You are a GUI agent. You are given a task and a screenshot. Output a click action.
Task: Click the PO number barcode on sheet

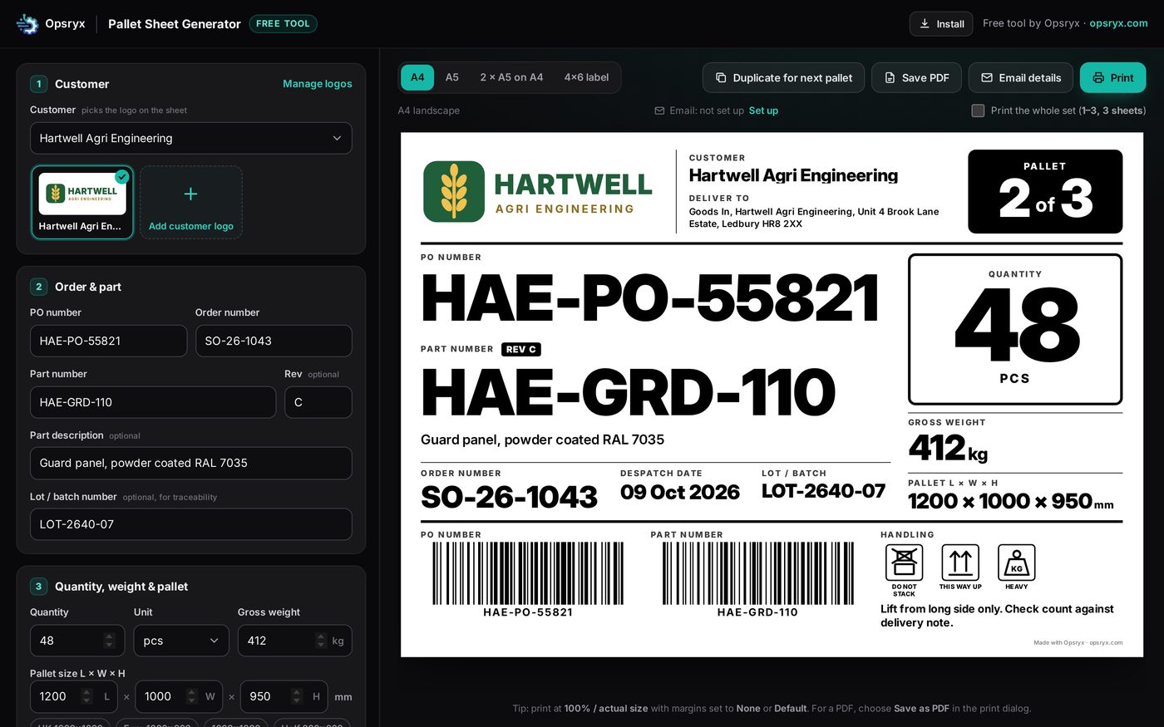pos(528,573)
